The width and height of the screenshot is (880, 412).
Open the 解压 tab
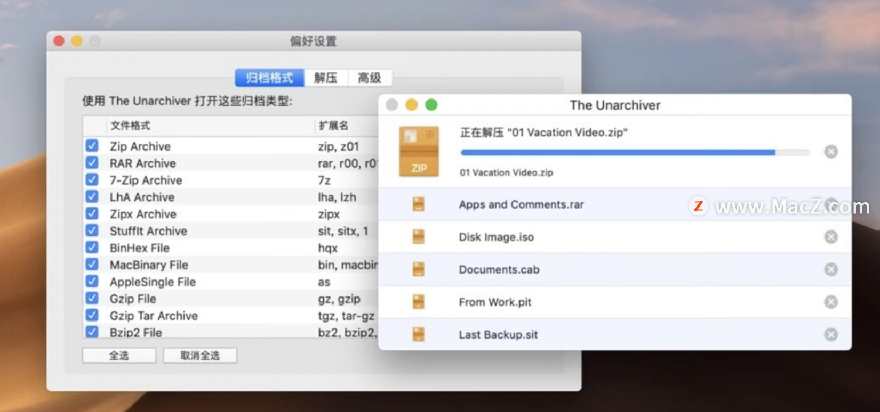(x=326, y=78)
